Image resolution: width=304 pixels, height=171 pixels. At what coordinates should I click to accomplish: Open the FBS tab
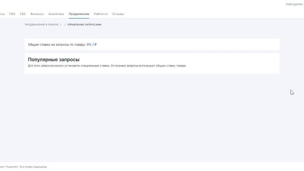coord(23,14)
